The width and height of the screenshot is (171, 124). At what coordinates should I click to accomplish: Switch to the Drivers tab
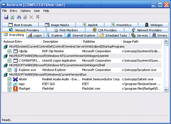tap(159, 36)
